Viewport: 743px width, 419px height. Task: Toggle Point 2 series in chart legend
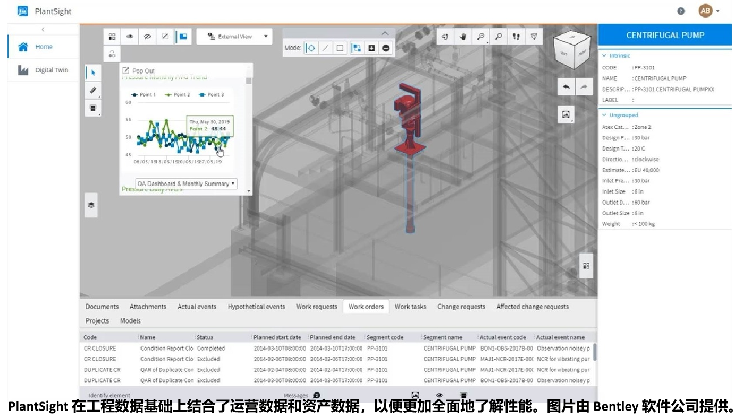point(178,94)
